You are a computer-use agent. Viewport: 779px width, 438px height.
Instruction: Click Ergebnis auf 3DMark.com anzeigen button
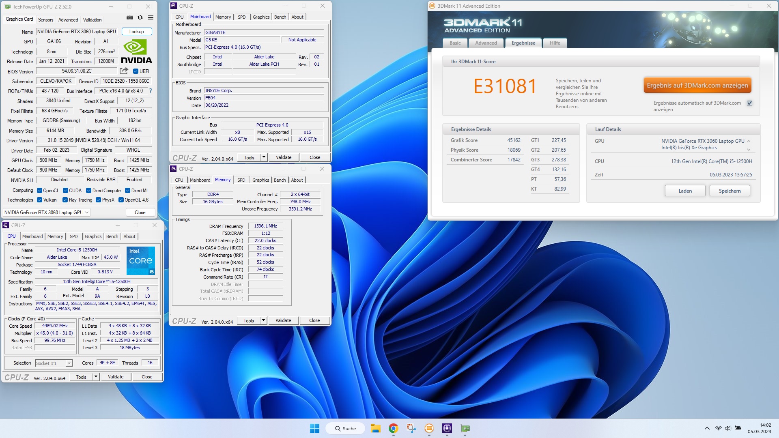pyautogui.click(x=697, y=86)
